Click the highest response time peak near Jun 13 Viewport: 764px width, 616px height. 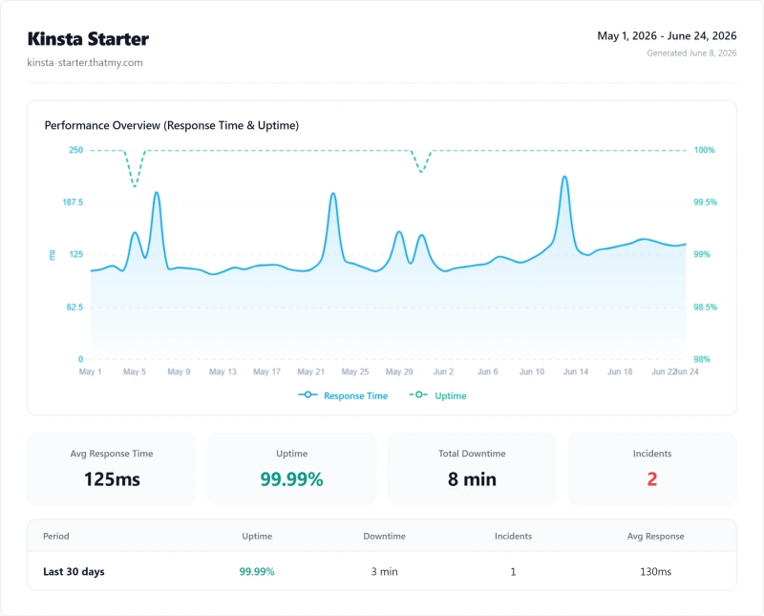tap(564, 177)
